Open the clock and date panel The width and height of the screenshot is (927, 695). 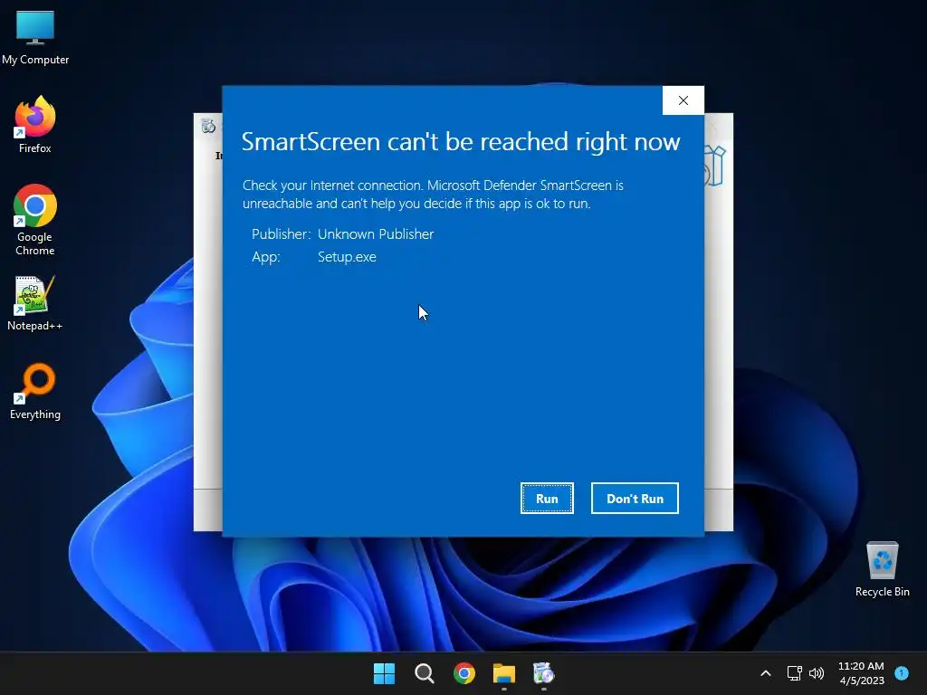[x=862, y=673]
